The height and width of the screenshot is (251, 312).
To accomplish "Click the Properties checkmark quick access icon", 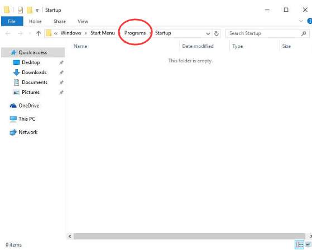I will click(x=20, y=10).
